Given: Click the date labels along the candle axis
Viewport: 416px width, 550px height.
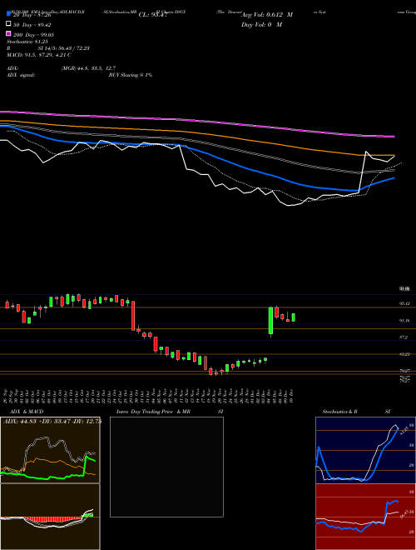Looking at the screenshot, I should [150, 397].
